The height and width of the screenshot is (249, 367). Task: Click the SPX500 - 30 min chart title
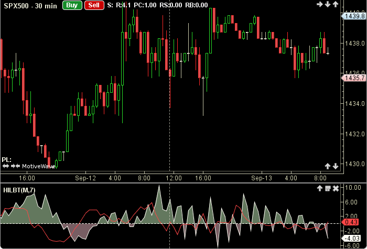[x=30, y=6]
